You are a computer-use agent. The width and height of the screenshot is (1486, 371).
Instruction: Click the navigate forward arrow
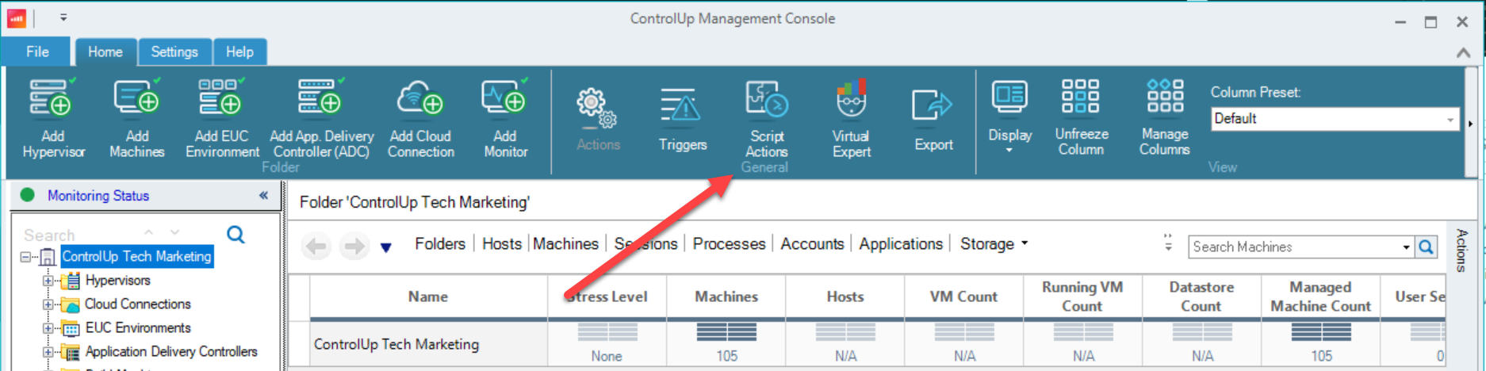(354, 246)
